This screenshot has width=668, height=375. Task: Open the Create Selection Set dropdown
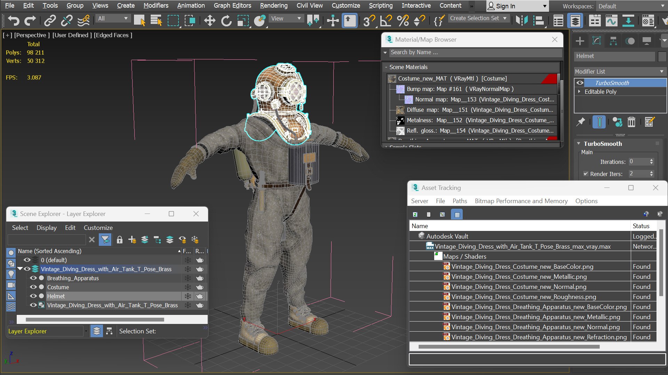click(479, 18)
